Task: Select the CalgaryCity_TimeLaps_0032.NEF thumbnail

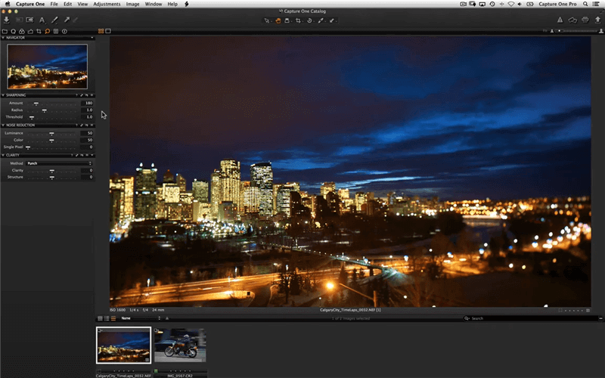Action: click(123, 345)
